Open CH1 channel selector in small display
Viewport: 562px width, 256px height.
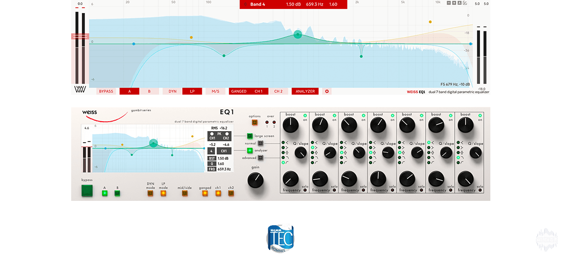[x=224, y=151]
